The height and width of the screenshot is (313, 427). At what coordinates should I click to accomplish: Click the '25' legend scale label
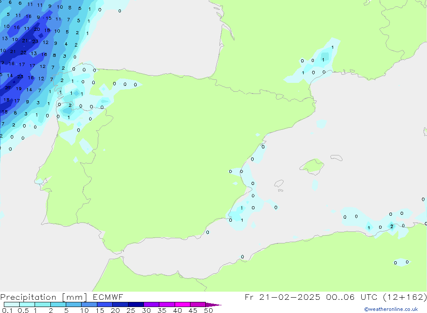pos(131,310)
